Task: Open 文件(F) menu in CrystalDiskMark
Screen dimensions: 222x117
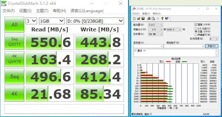Action: [9, 11]
